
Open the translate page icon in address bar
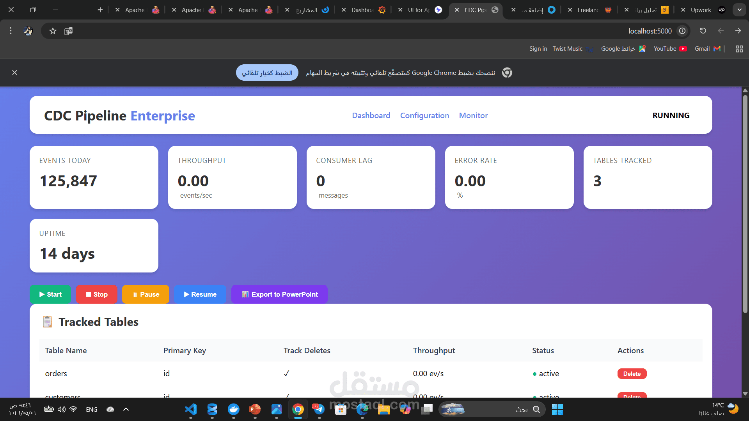pos(69,31)
